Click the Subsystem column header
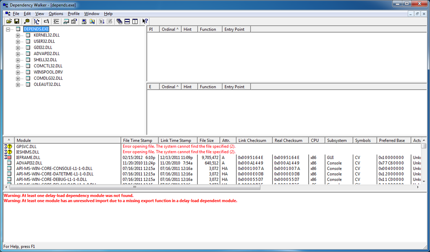 tap(339, 141)
